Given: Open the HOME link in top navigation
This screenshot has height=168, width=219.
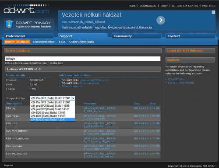Looking at the screenshot, I should (132, 6).
